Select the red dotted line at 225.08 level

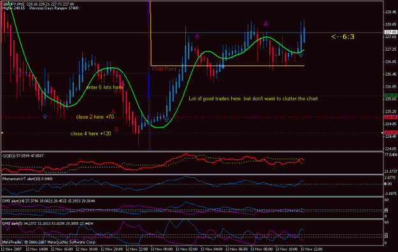(x=192, y=117)
